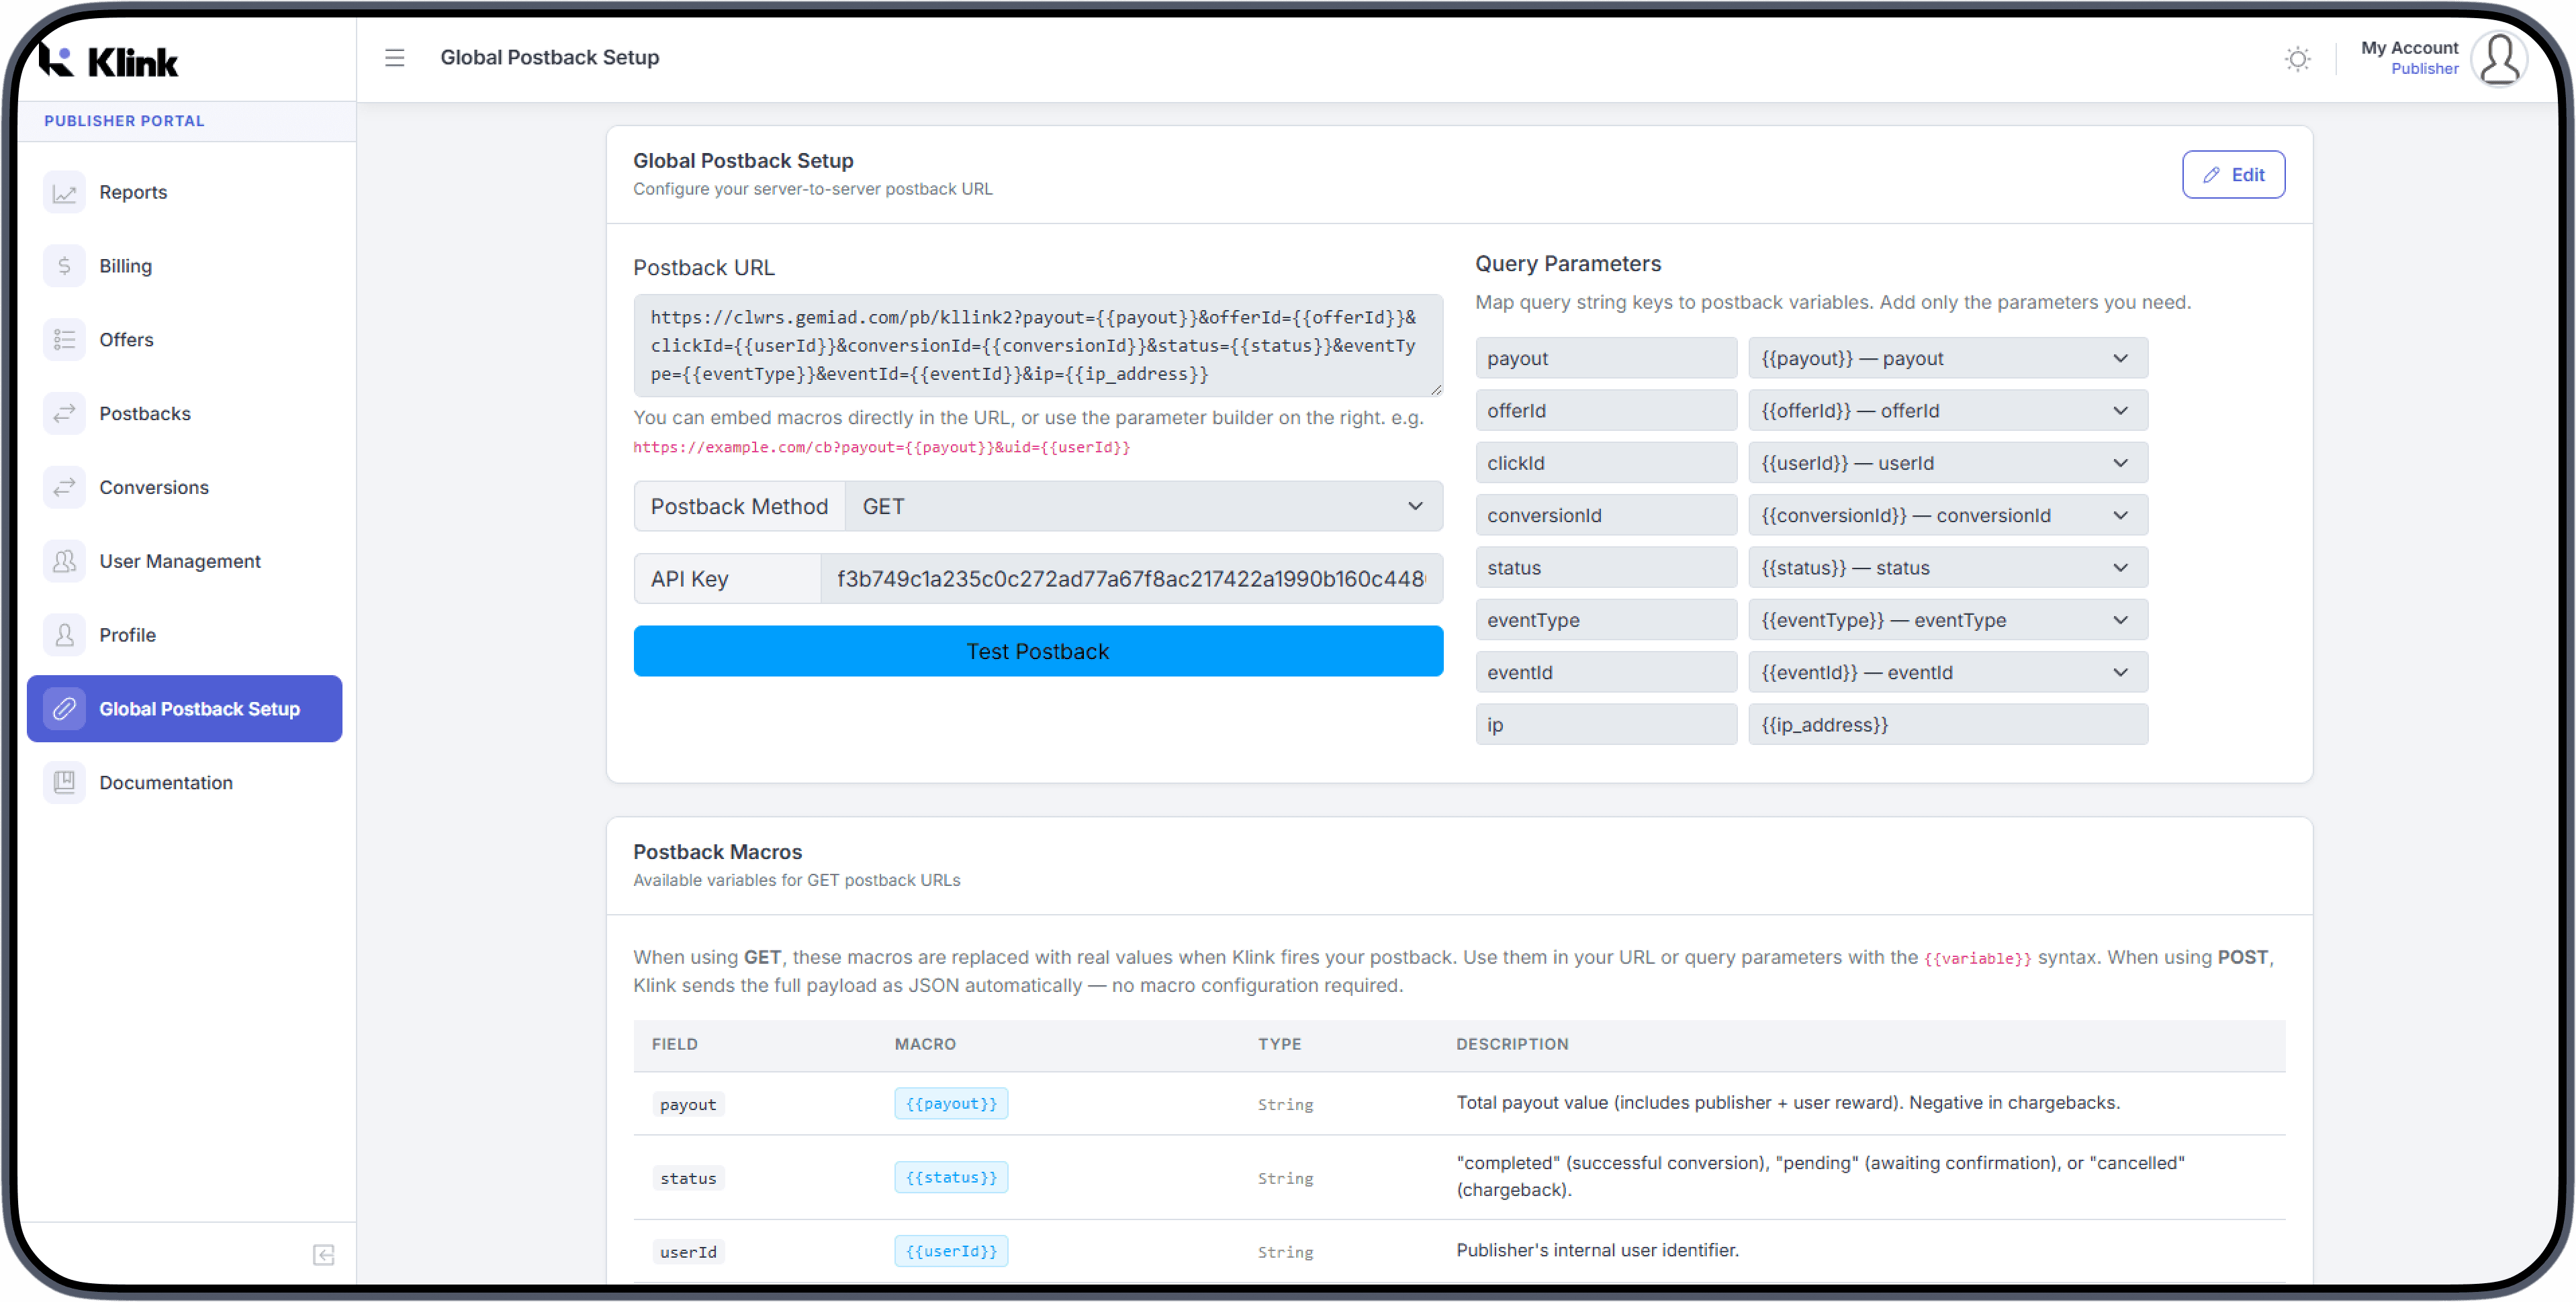Click the Documentation book icon

[x=64, y=783]
